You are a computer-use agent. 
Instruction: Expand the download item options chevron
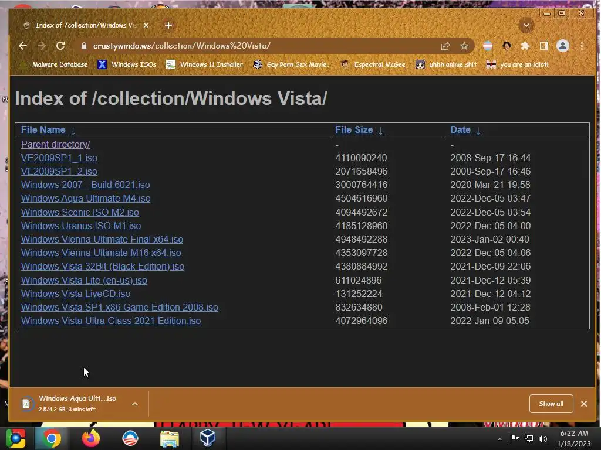(x=135, y=404)
